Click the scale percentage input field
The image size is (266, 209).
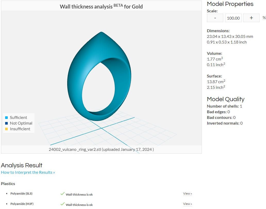[233, 18]
